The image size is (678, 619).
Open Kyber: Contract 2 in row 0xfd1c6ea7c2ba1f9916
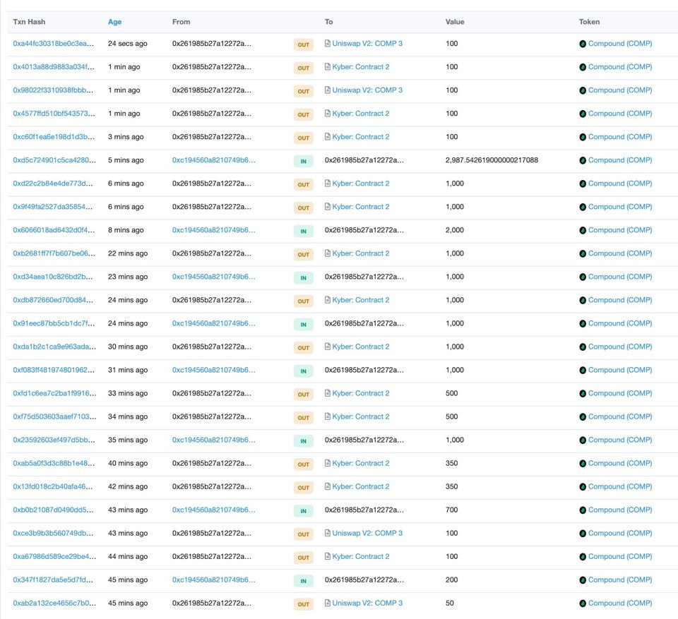point(361,393)
